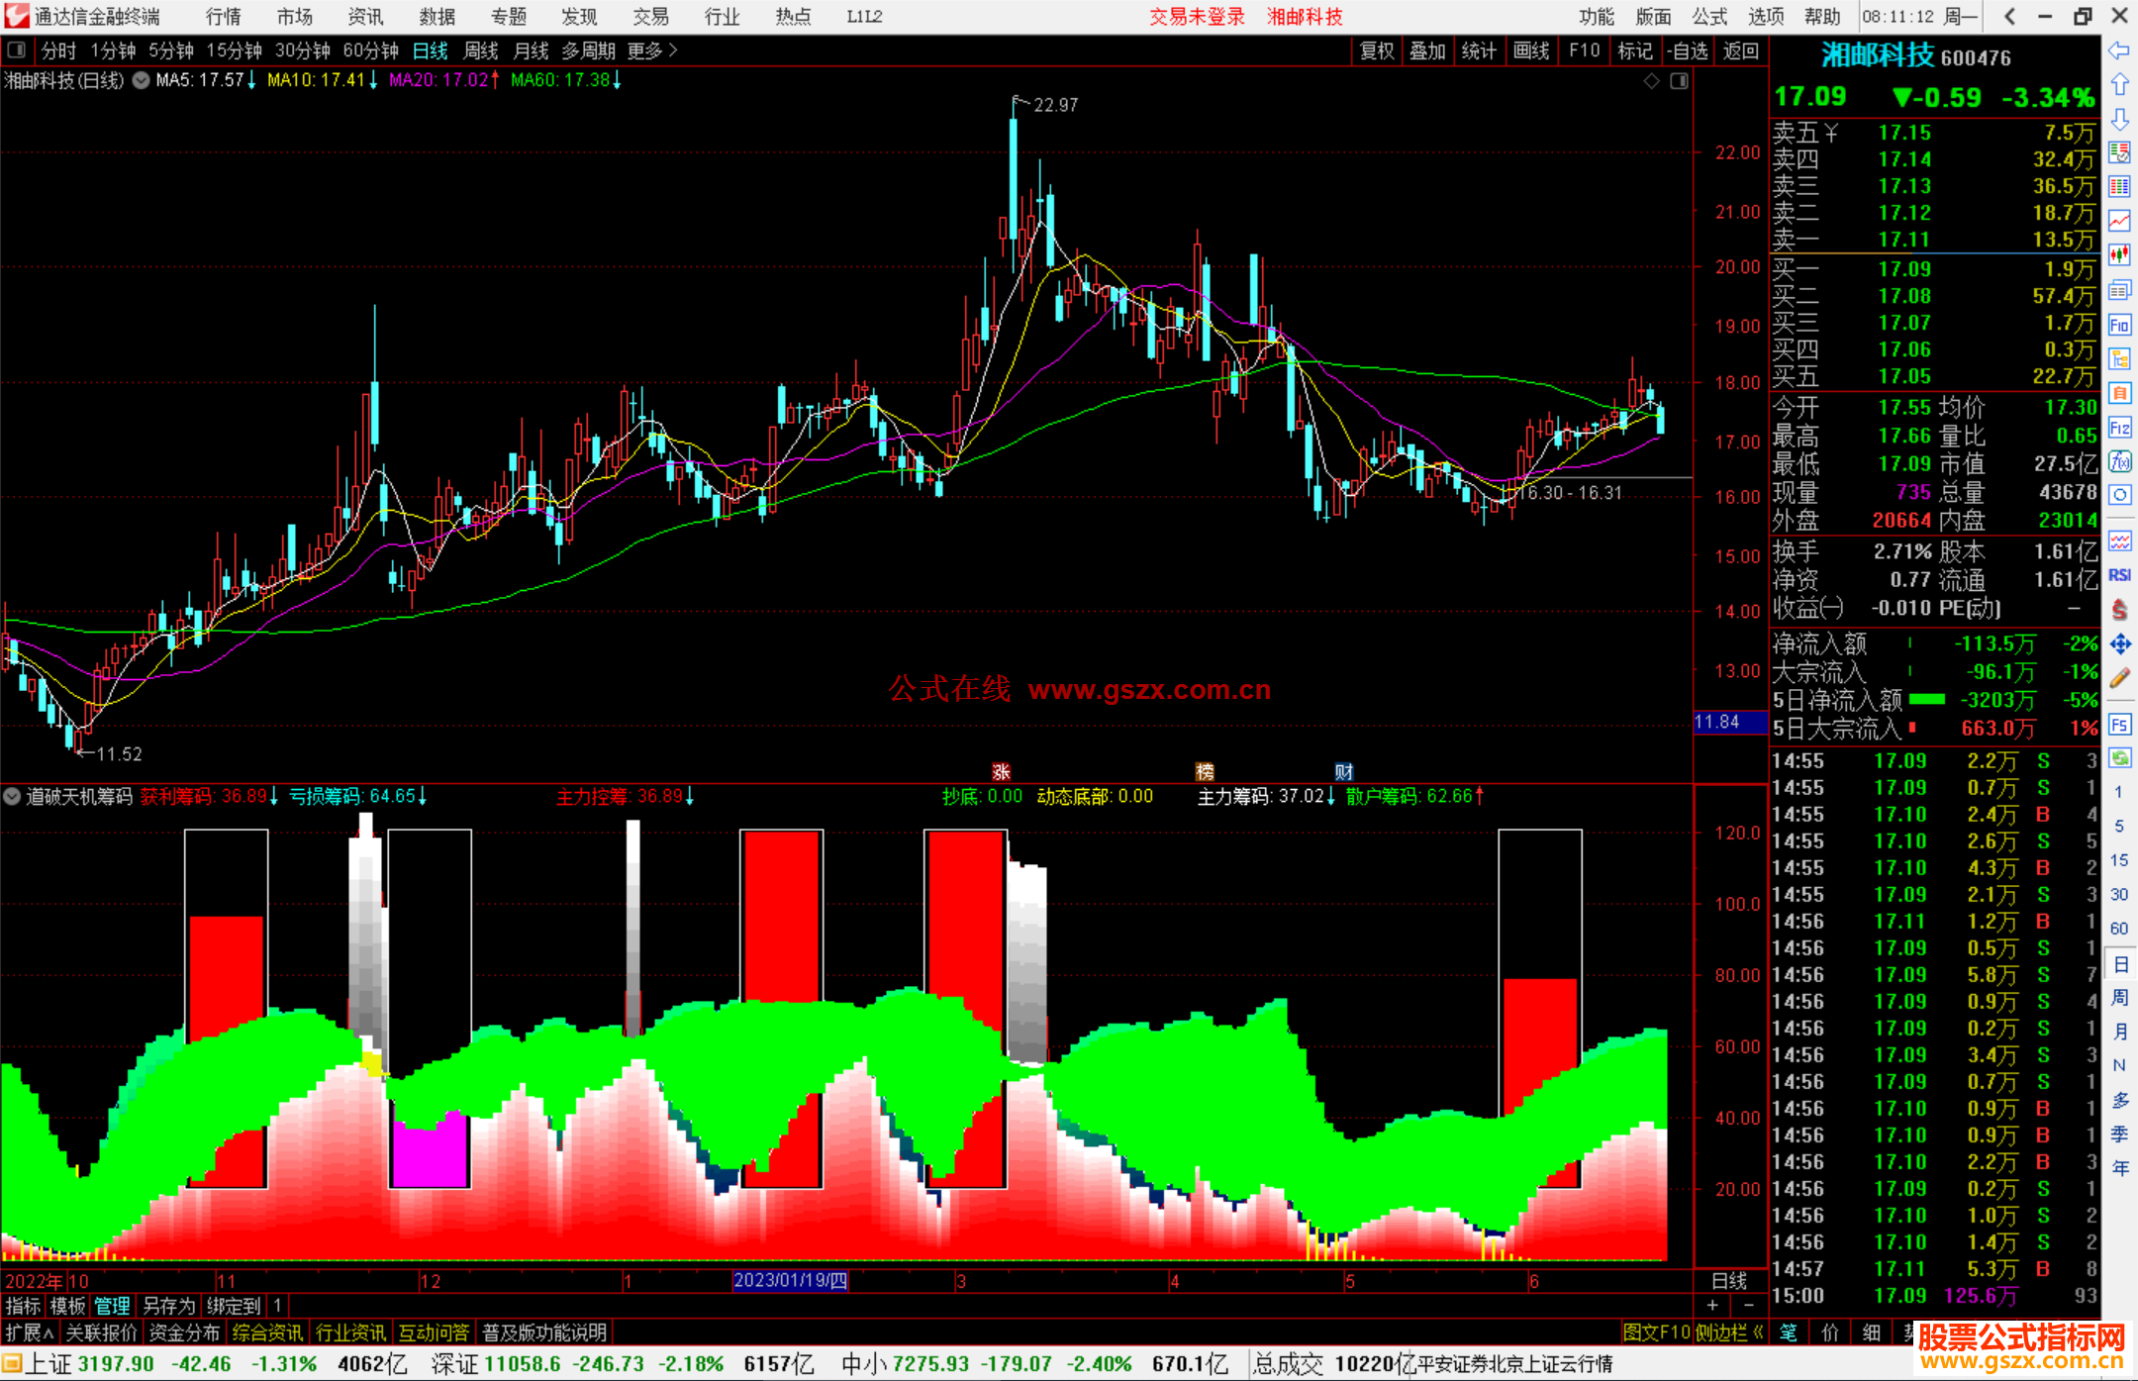Open the candlestick chart icon in sidebar

pyautogui.click(x=2119, y=255)
